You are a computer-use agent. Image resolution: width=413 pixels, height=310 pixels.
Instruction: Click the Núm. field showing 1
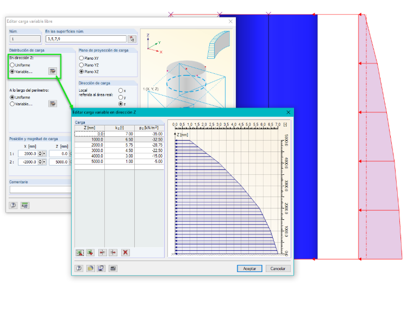[x=25, y=39]
